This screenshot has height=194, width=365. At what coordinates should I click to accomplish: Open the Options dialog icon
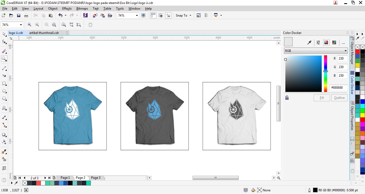point(206,15)
